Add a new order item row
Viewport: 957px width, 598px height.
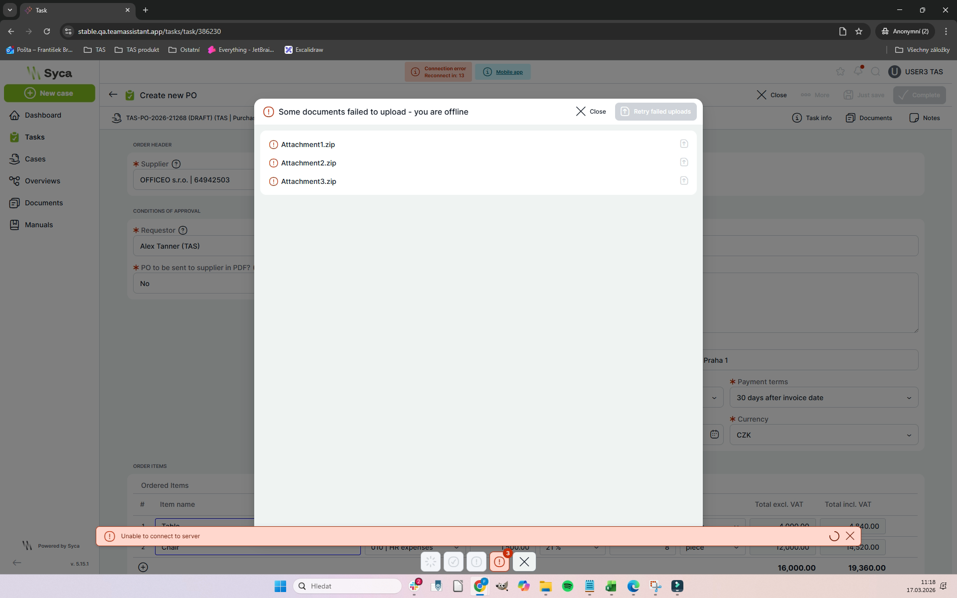click(143, 567)
